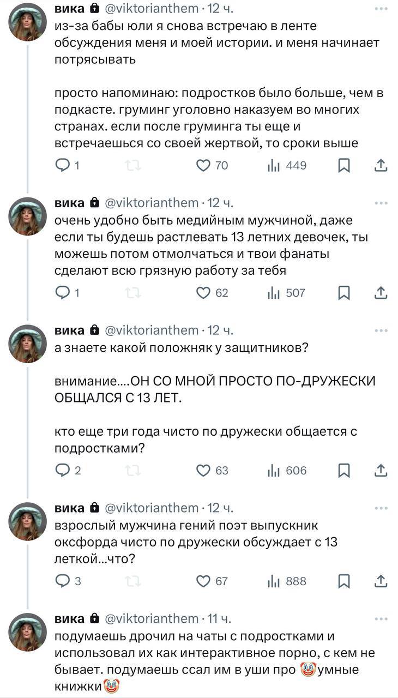This screenshot has width=398, height=698.
Task: Open the profile avatar on last tweet
Action: pos(27,631)
